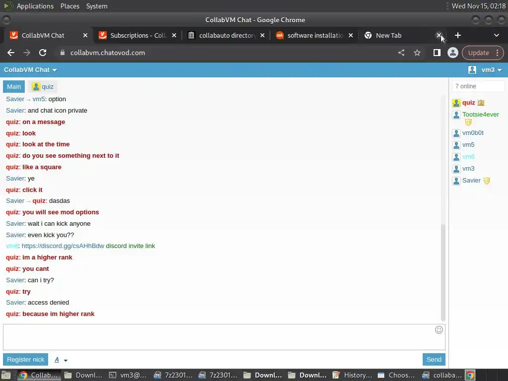Viewport: 508px width, 381px height.
Task: Expand the tab search chevron
Action: 496,35
